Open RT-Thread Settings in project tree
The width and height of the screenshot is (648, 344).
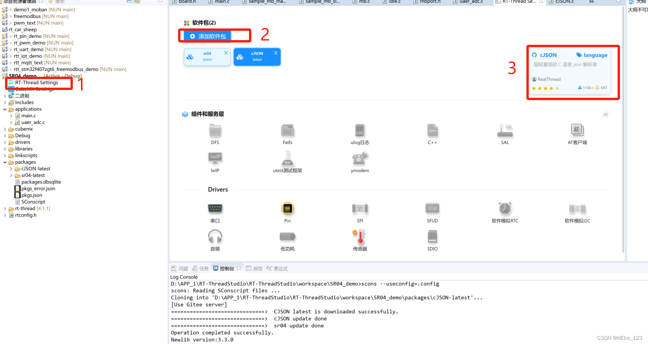click(x=37, y=83)
